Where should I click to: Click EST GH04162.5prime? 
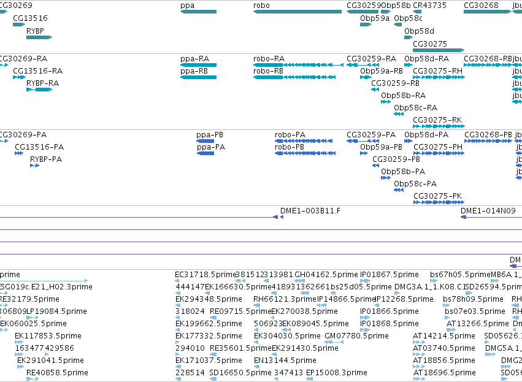(x=326, y=275)
